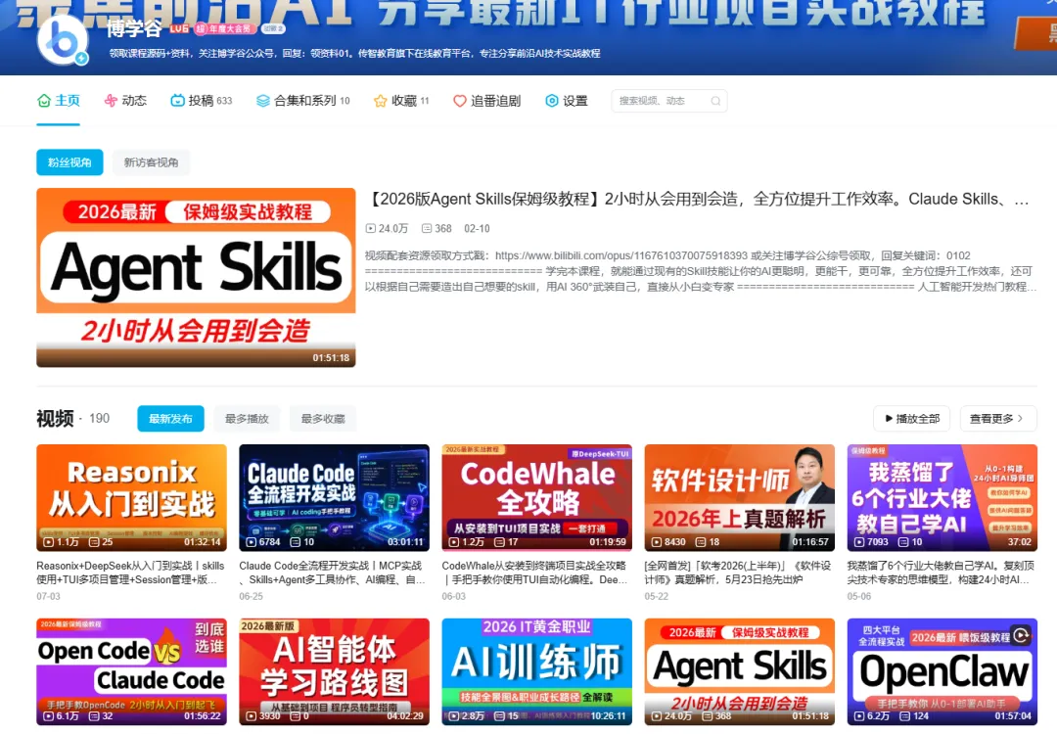Open the 我蒸馏了6个行业大佬 thumbnail
The image size is (1057, 734).
click(x=942, y=497)
